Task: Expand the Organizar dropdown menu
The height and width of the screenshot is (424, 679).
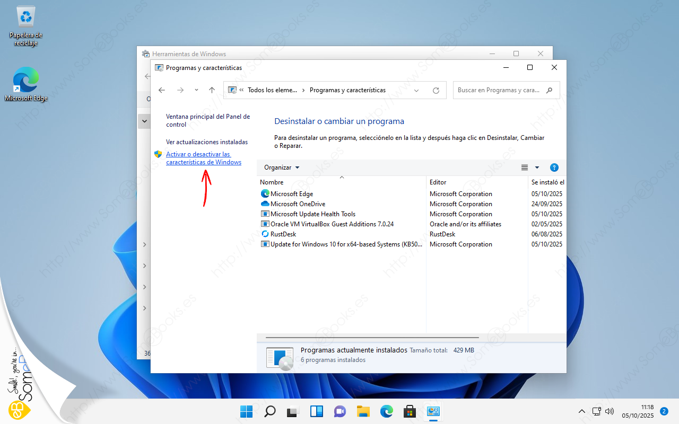Action: tap(282, 167)
